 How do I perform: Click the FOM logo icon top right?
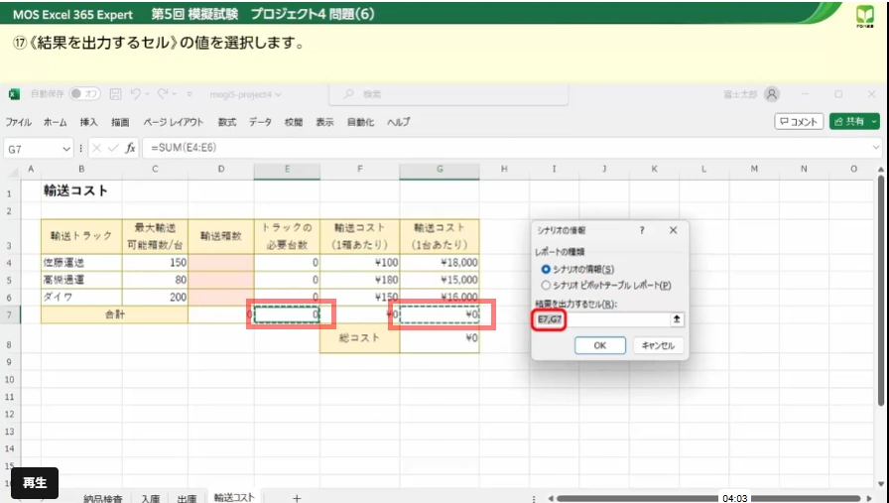[x=865, y=16]
